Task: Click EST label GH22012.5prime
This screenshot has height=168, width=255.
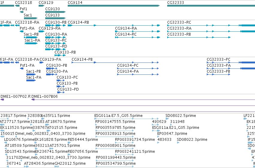Action: [x=70, y=164]
